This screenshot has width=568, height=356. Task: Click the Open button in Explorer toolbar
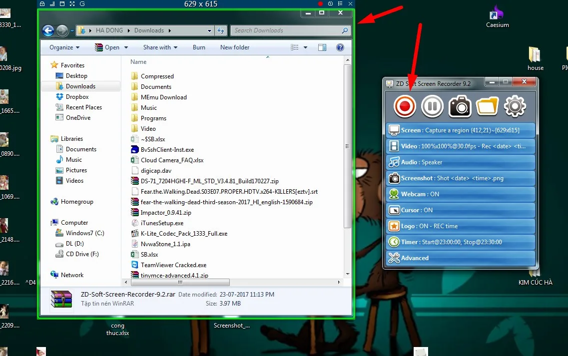pos(107,47)
